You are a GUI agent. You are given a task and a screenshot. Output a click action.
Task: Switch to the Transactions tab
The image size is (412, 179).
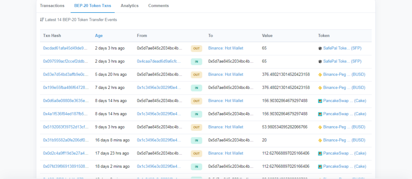(52, 6)
